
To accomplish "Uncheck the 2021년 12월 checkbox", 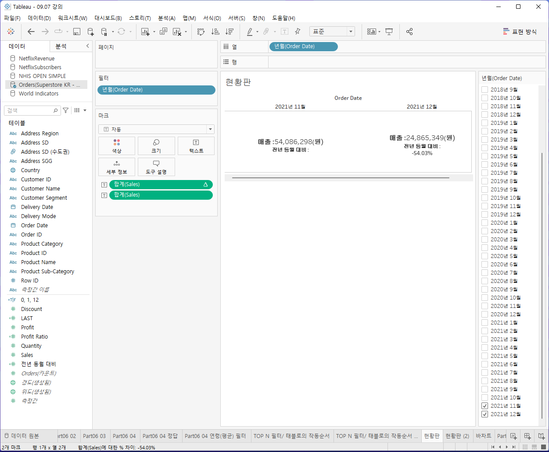I will [x=485, y=414].
